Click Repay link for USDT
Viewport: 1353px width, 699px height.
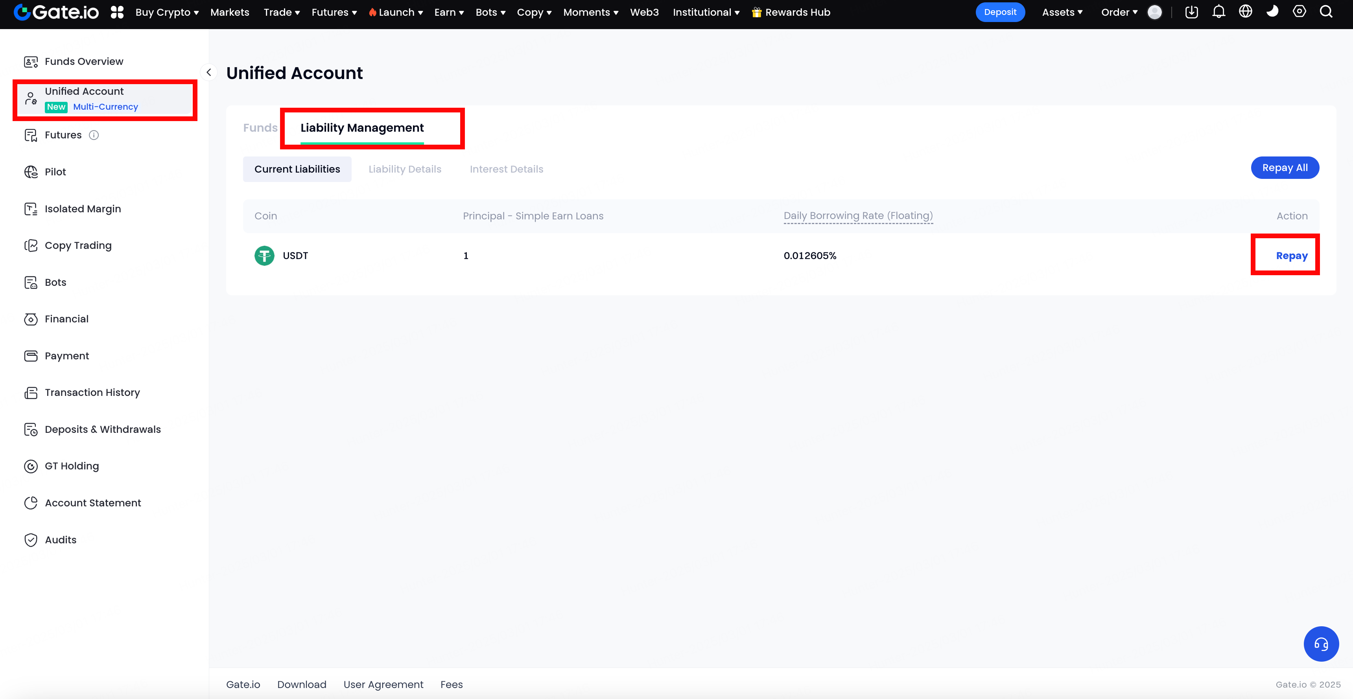(1292, 256)
